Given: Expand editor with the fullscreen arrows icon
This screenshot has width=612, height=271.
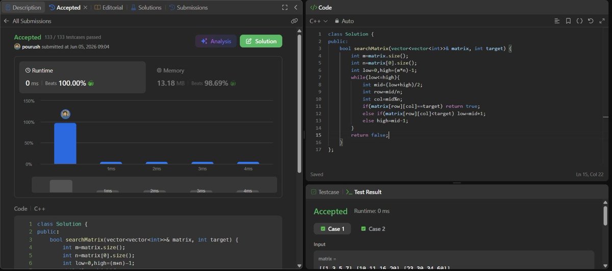Looking at the screenshot, I should 602,21.
